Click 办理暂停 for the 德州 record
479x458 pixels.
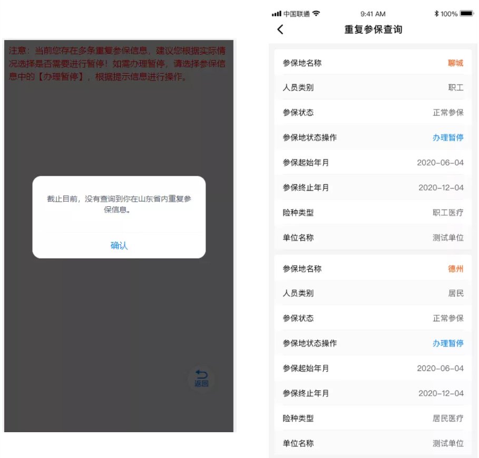point(448,343)
